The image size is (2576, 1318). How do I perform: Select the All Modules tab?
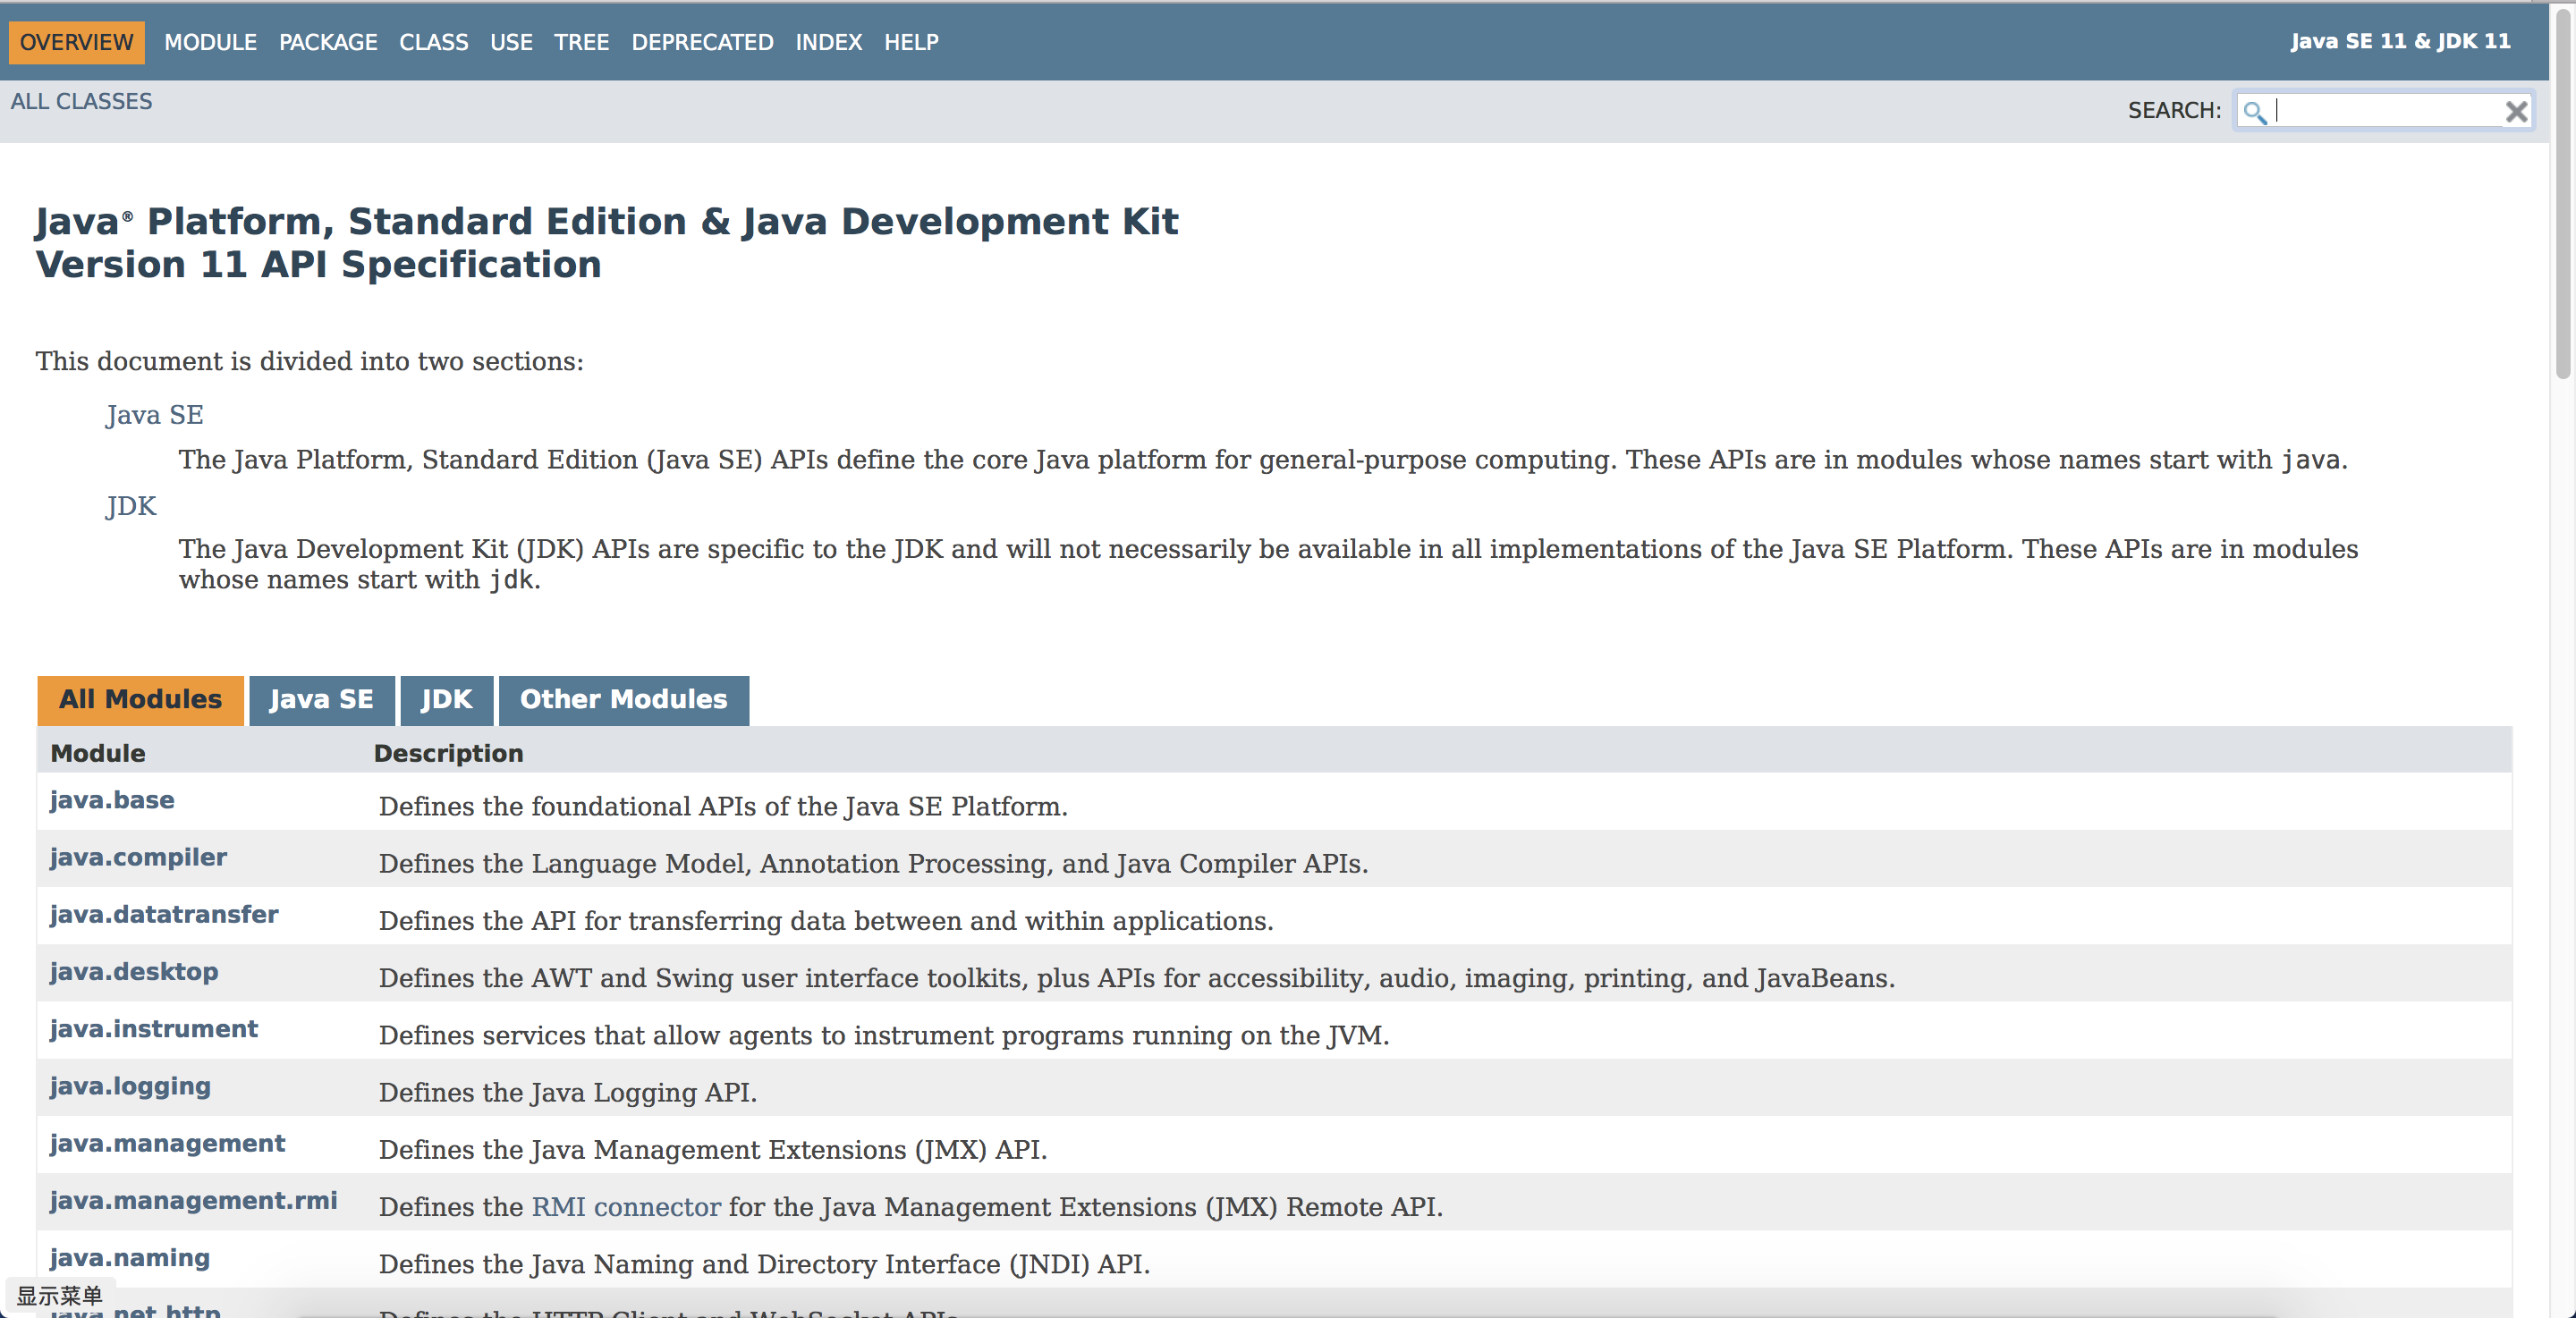pyautogui.click(x=140, y=699)
